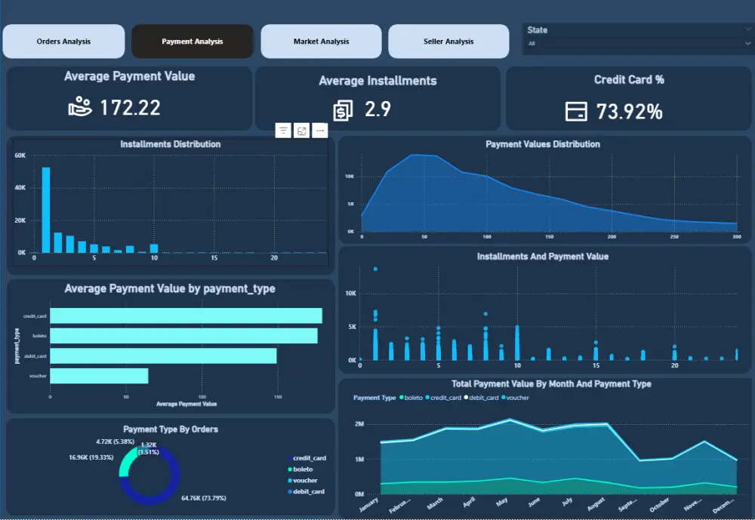This screenshot has width=755, height=520.
Task: Click the tallest bar in Installments Distribution
Action: 46,210
